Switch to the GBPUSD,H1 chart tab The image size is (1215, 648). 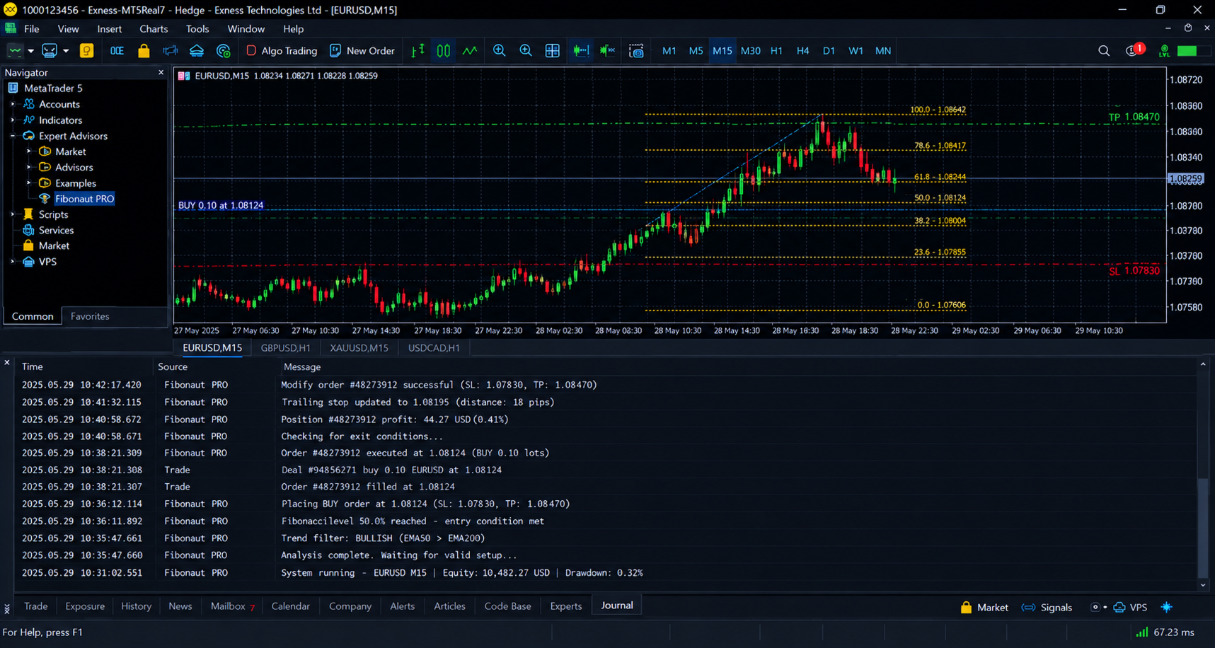[x=285, y=348]
